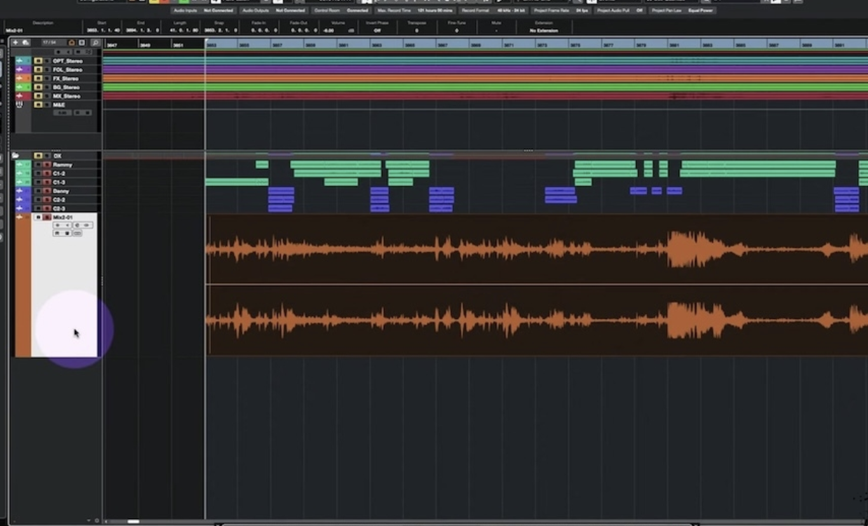
Task: Solo the C1-2 track
Action: tap(47, 173)
